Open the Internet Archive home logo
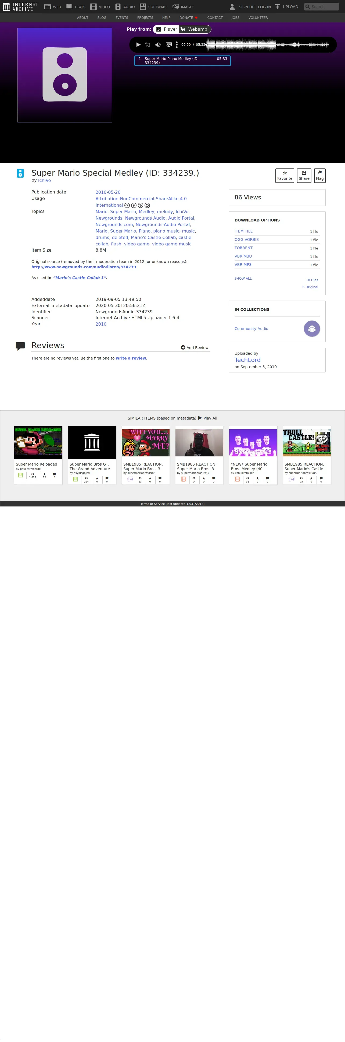The width and height of the screenshot is (345, 1042). point(20,6)
